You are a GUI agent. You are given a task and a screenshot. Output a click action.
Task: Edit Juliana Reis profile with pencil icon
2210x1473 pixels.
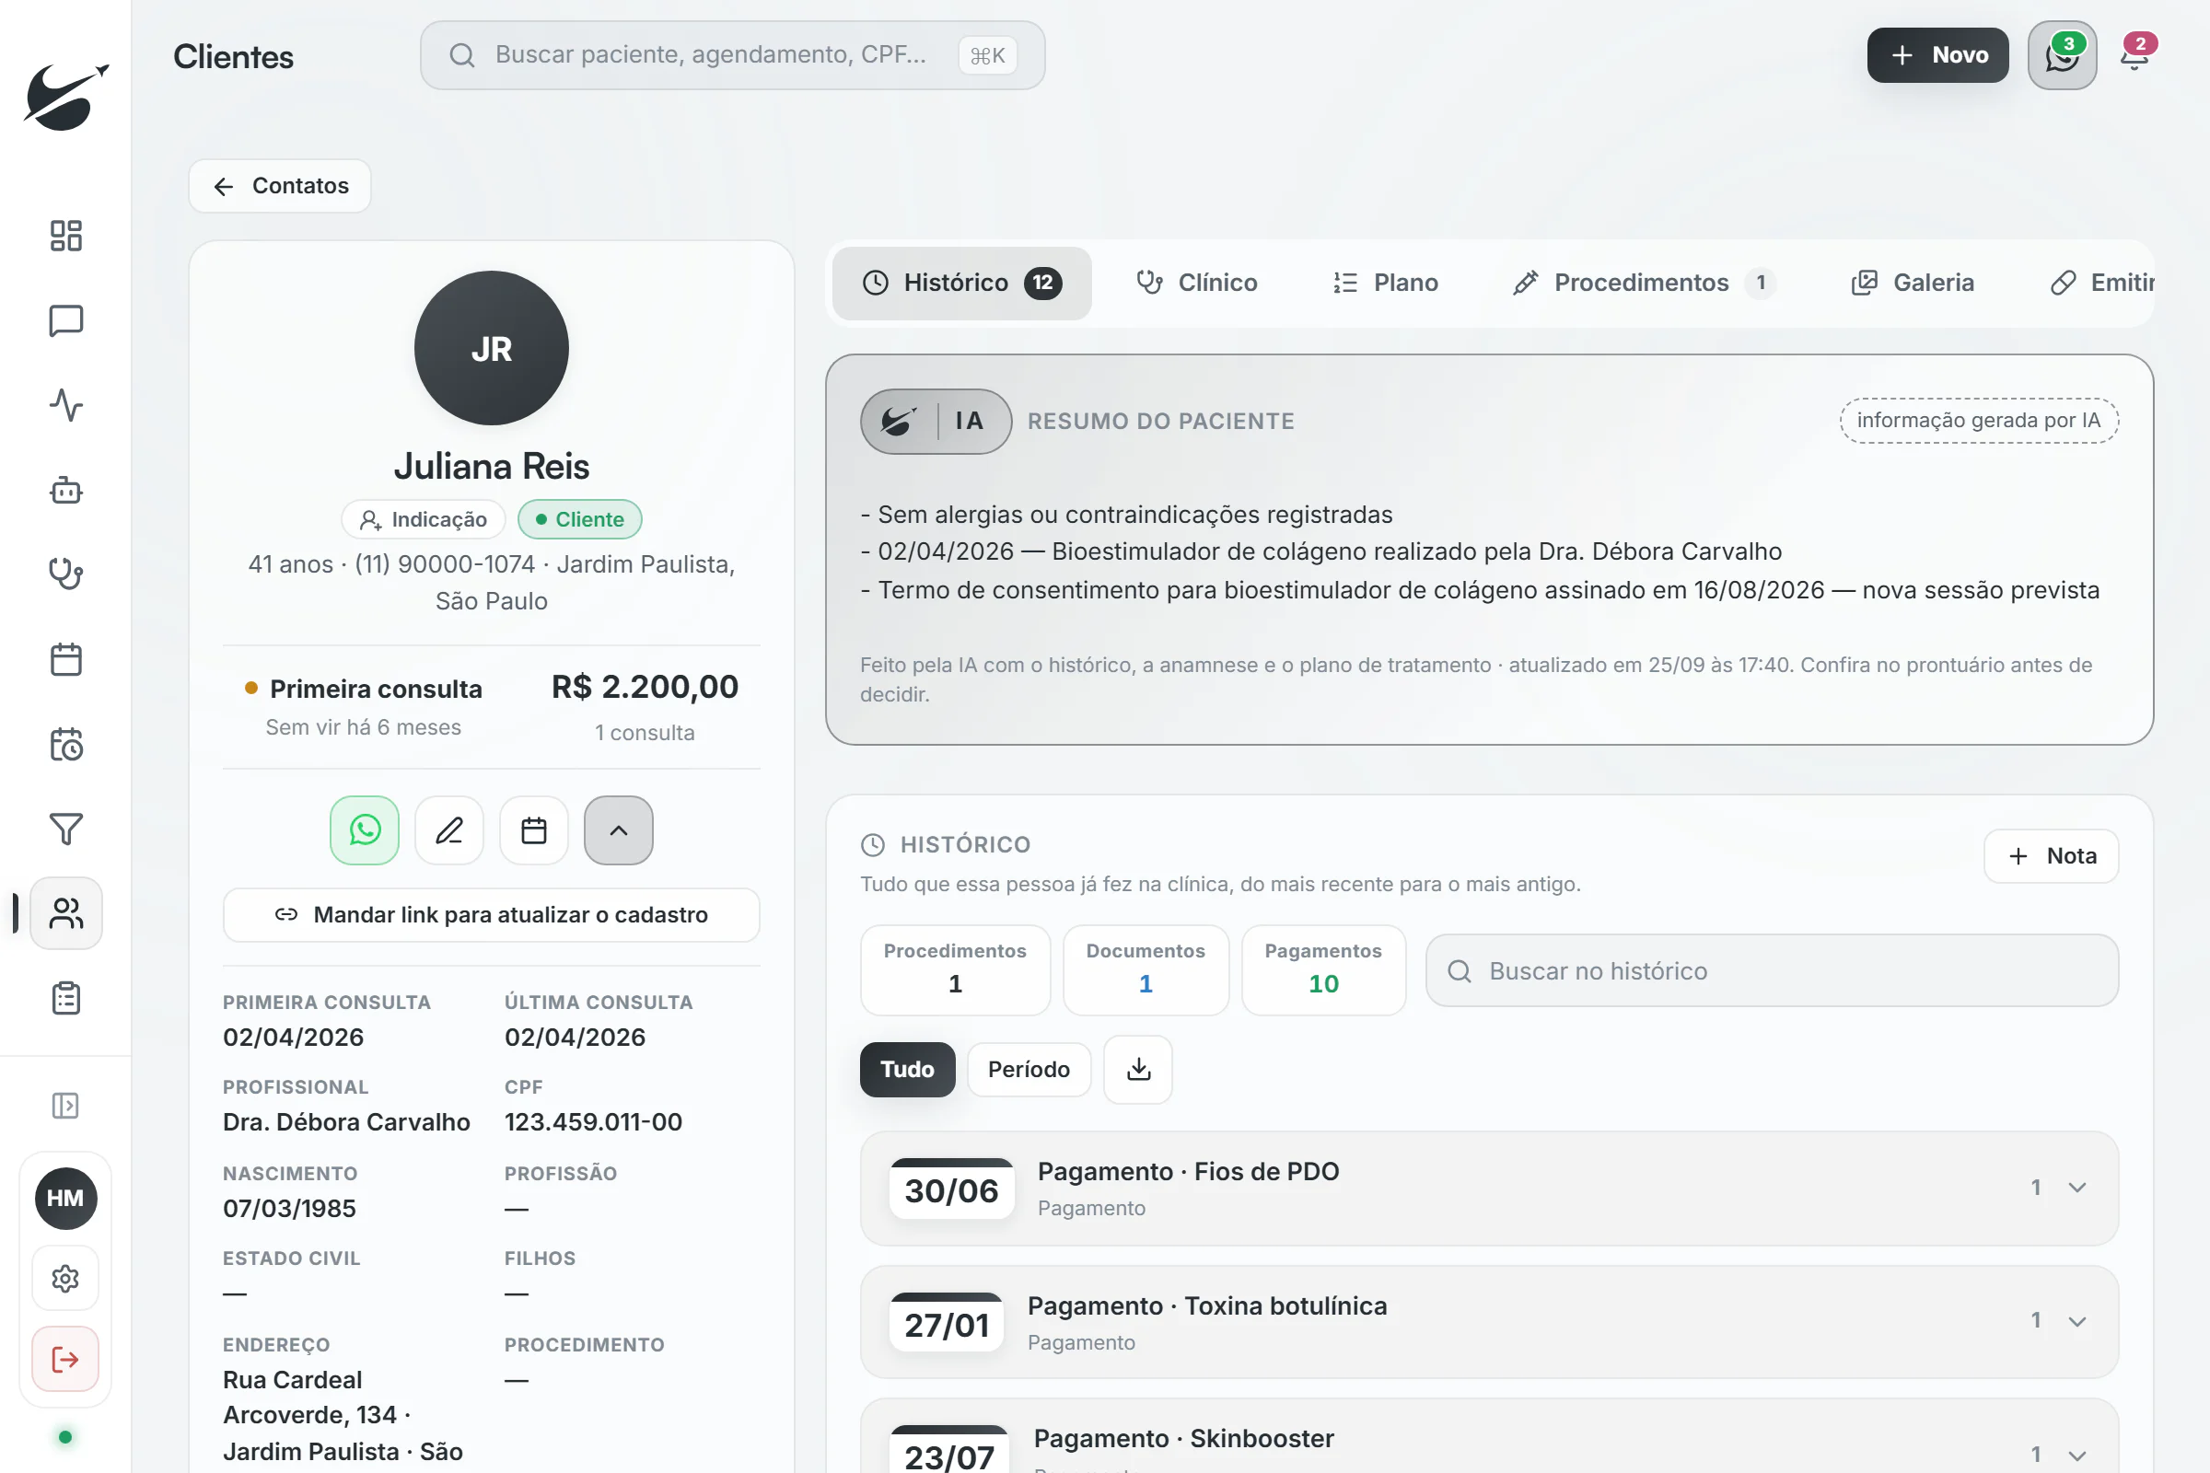(449, 830)
